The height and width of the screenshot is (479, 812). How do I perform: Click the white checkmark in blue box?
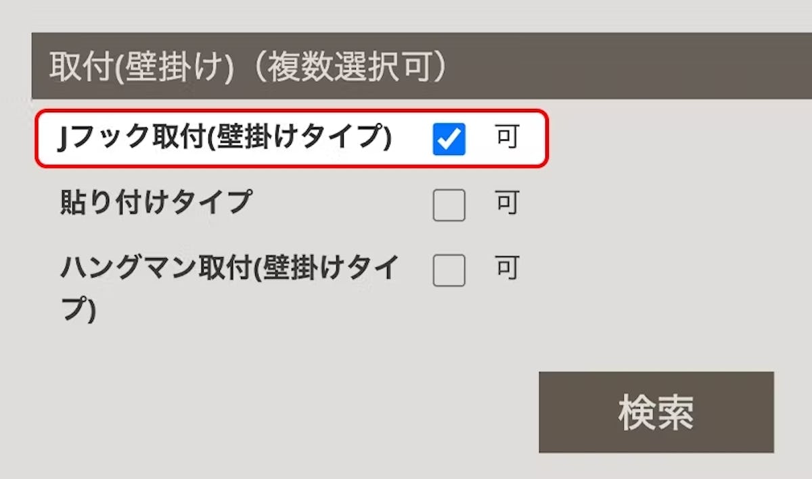click(x=449, y=139)
